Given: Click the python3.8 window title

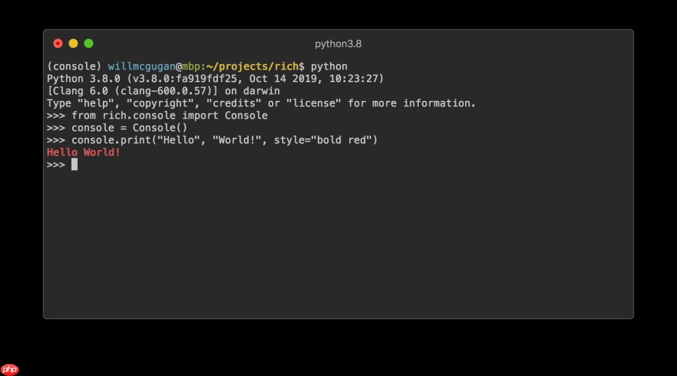Looking at the screenshot, I should point(338,44).
